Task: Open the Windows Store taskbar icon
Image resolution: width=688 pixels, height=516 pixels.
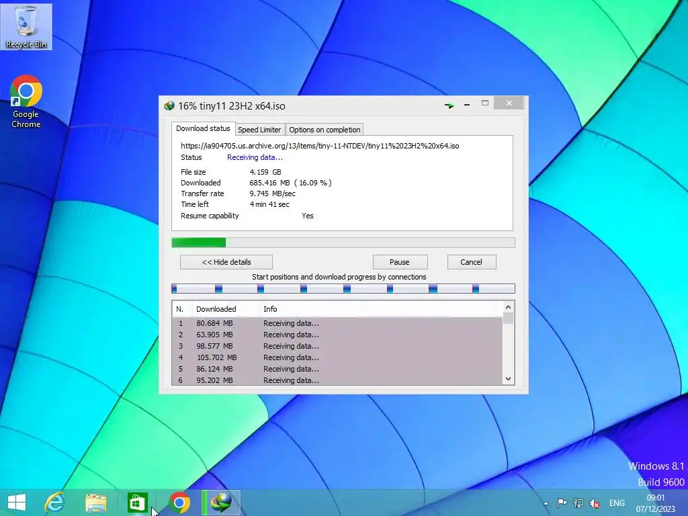Action: [x=137, y=503]
